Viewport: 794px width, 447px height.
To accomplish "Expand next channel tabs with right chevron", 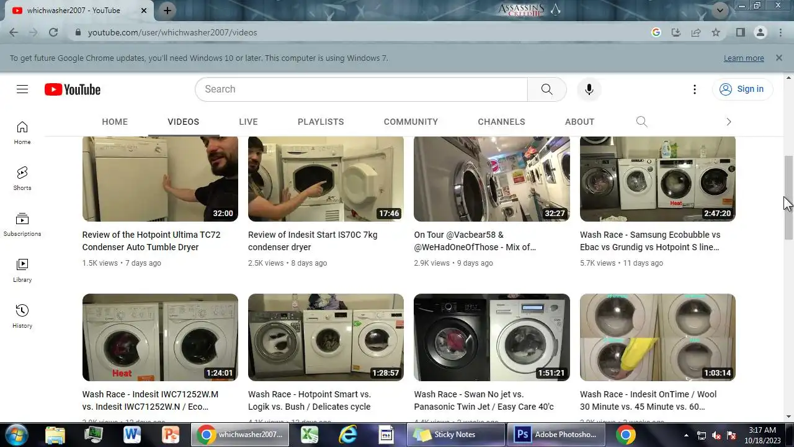I will coord(729,122).
